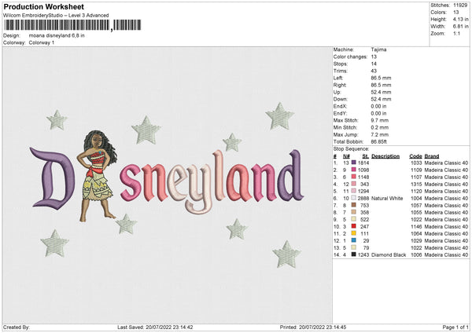The image size is (472, 333).
Task: Click the 'Brand' column header
Action: 432,156
